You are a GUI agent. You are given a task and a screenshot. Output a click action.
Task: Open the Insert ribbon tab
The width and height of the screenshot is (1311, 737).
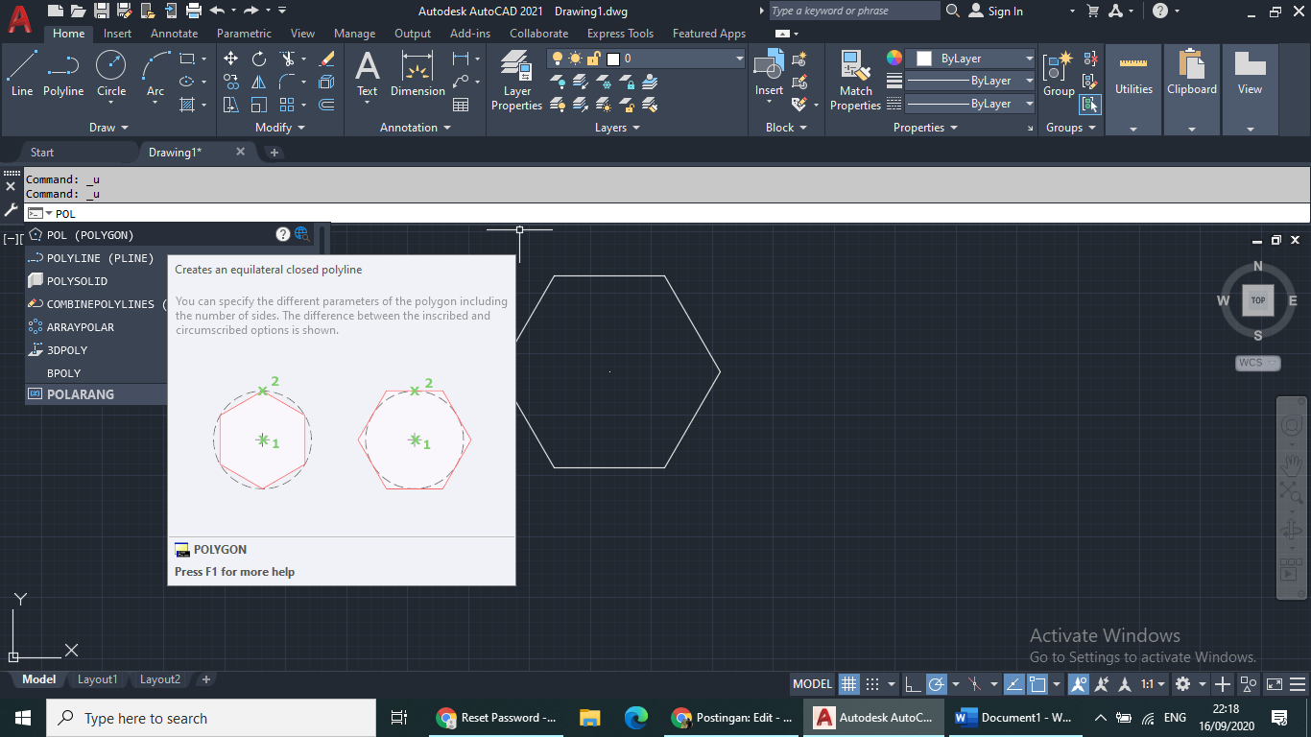[117, 34]
